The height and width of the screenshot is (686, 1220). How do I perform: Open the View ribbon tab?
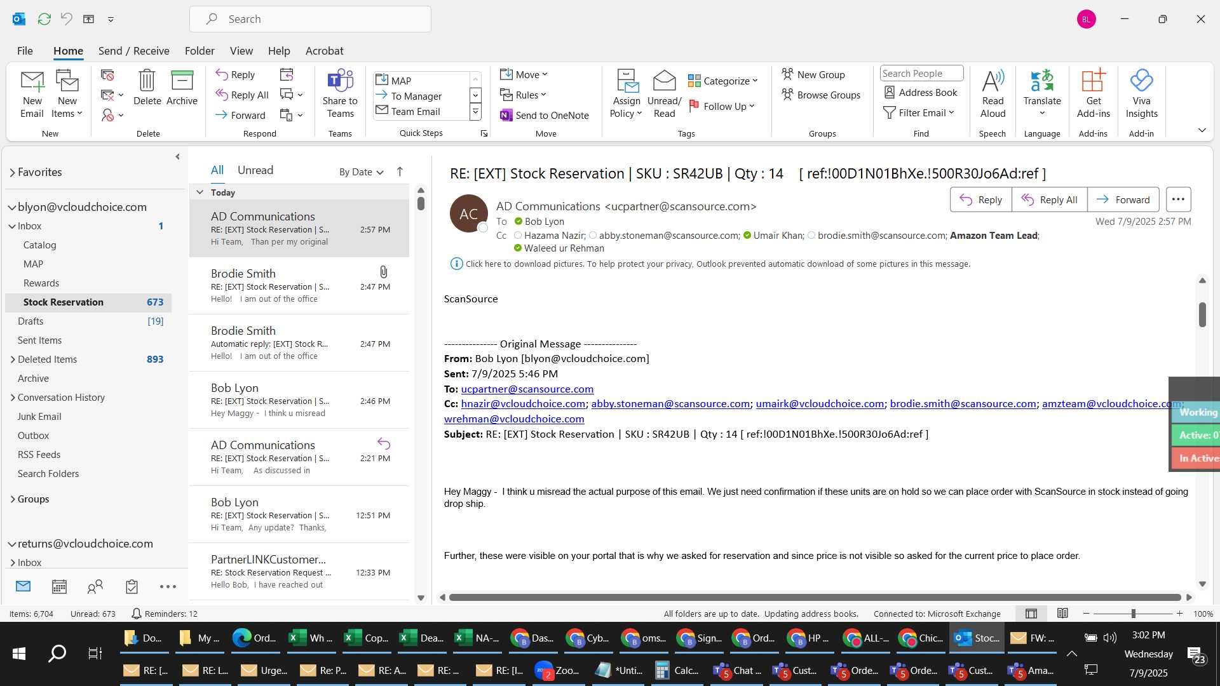click(x=241, y=51)
